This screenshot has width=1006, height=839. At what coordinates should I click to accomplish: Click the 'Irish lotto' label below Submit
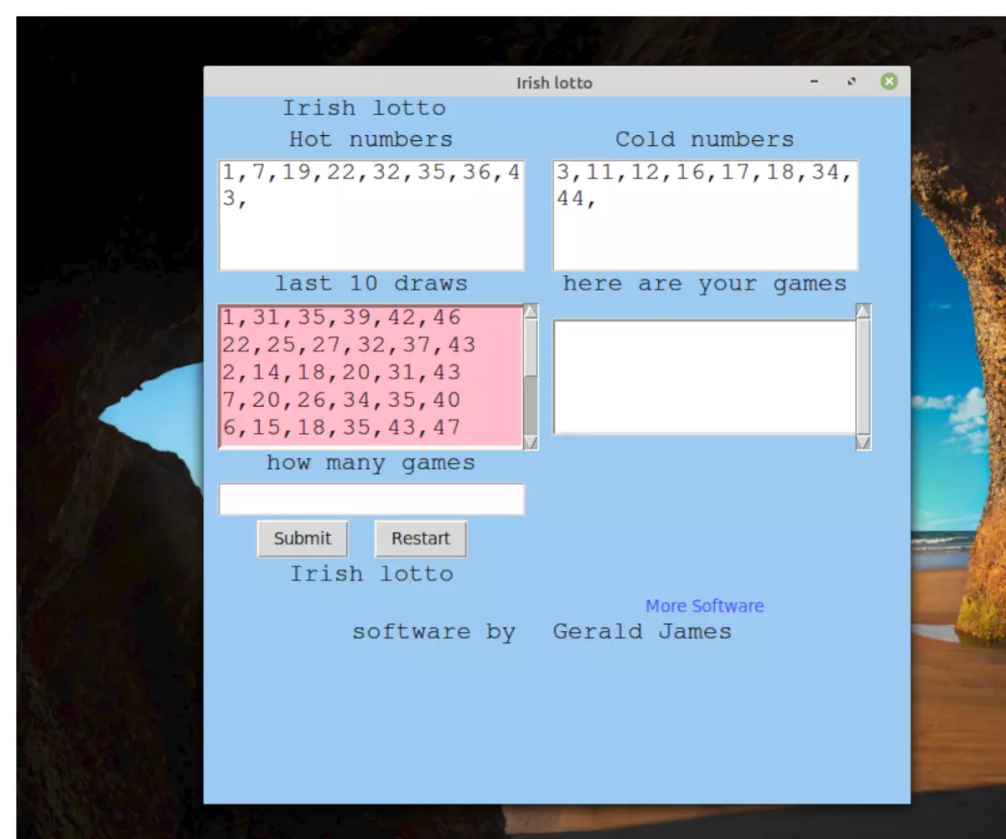(x=371, y=574)
